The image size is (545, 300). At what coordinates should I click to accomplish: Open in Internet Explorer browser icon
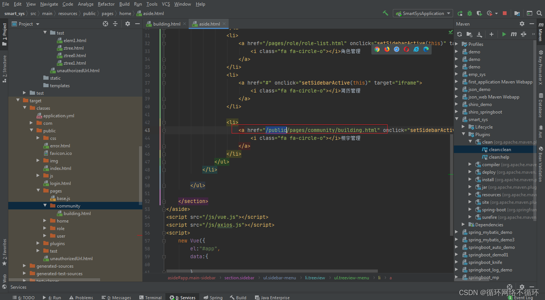click(x=416, y=49)
